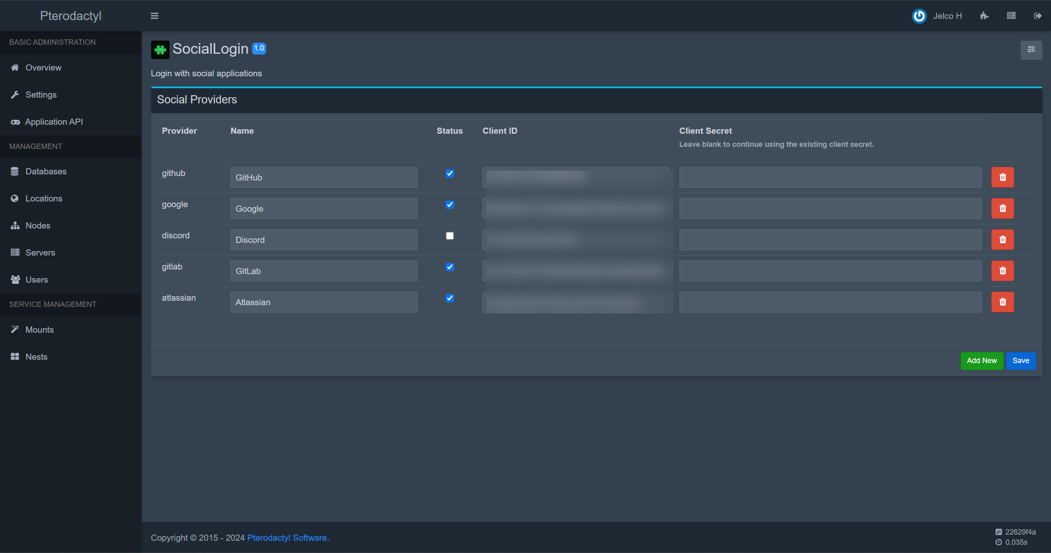Go to Application API in sidebar

54,122
